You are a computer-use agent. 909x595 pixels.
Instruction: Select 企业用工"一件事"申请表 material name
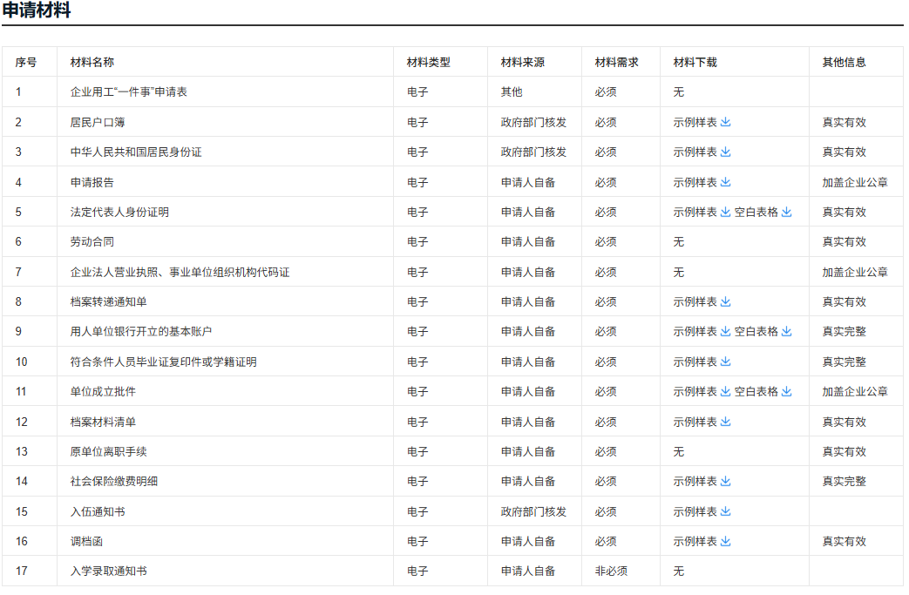tap(129, 91)
